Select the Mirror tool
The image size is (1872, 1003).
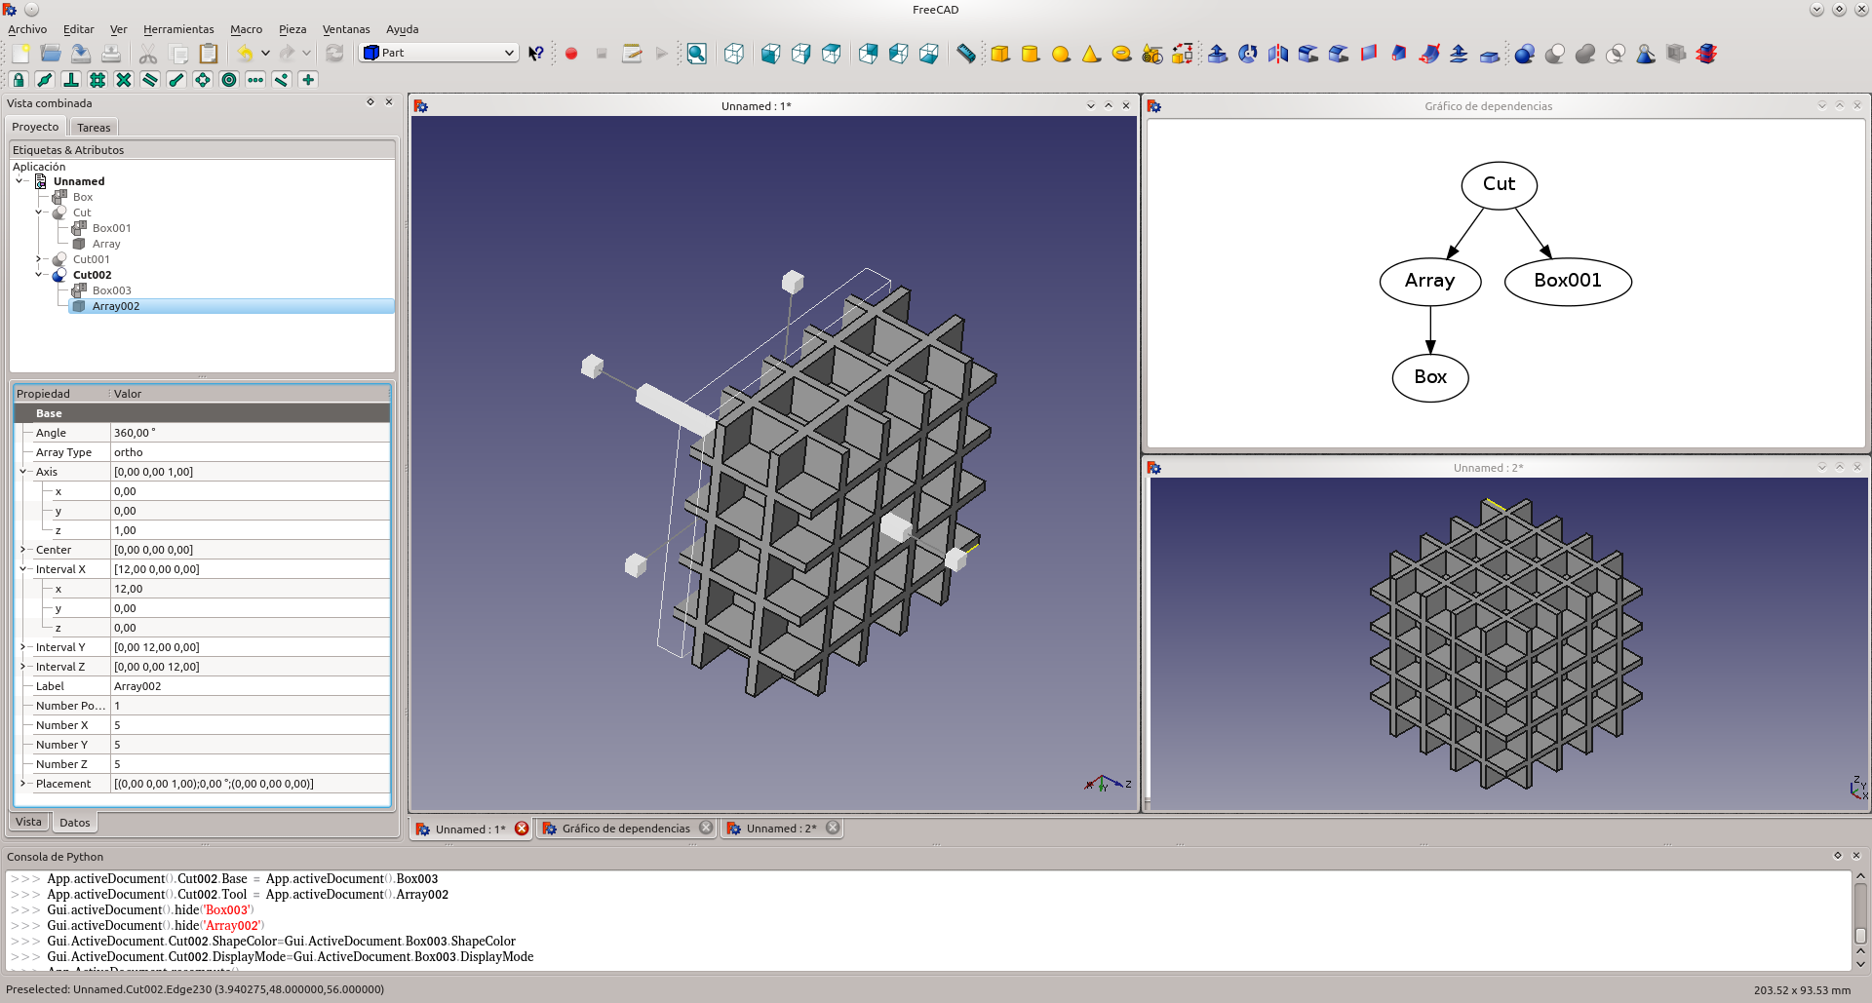pyautogui.click(x=1277, y=55)
